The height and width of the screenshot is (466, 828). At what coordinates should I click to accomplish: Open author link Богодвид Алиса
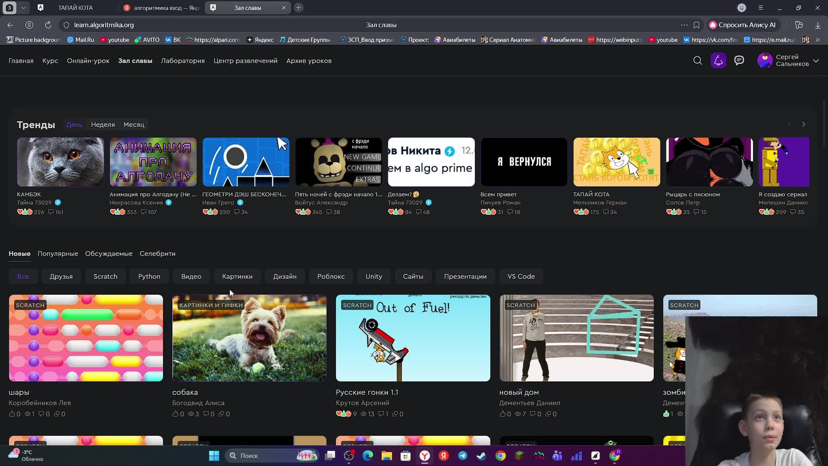click(x=198, y=403)
